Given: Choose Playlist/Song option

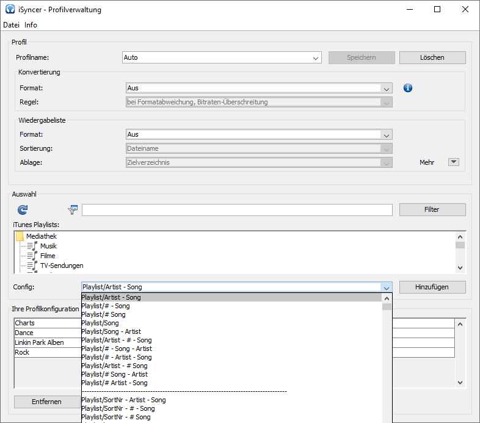Looking at the screenshot, I should coord(231,324).
